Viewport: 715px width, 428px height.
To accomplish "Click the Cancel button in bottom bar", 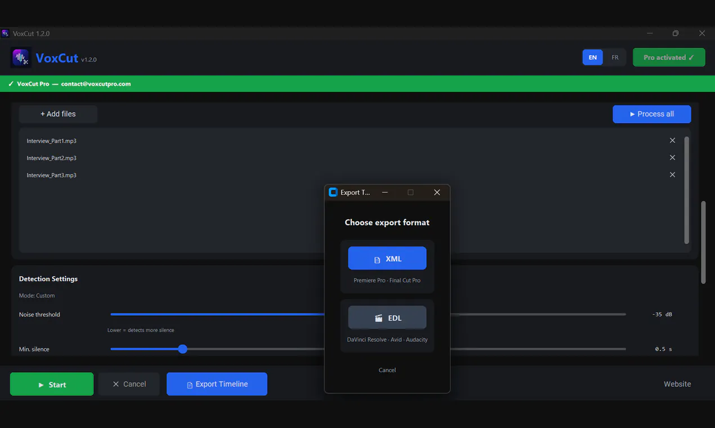I will coord(129,384).
